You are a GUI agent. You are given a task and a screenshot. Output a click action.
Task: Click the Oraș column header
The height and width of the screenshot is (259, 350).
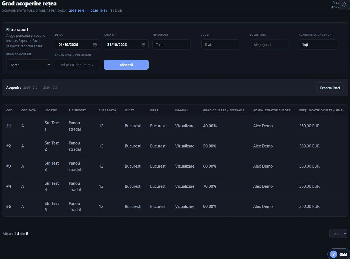tap(154, 110)
